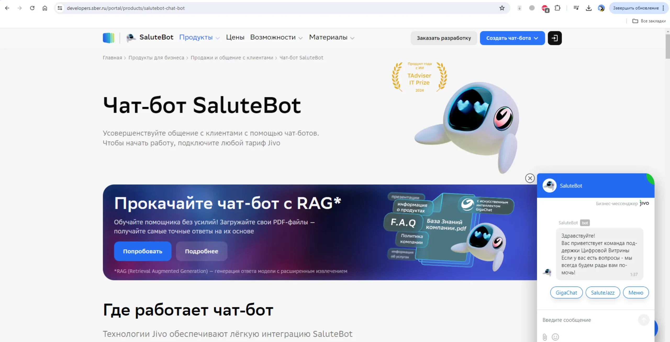Image resolution: width=670 pixels, height=342 pixels.
Task: Open the Цены menu item
Action: click(x=235, y=37)
